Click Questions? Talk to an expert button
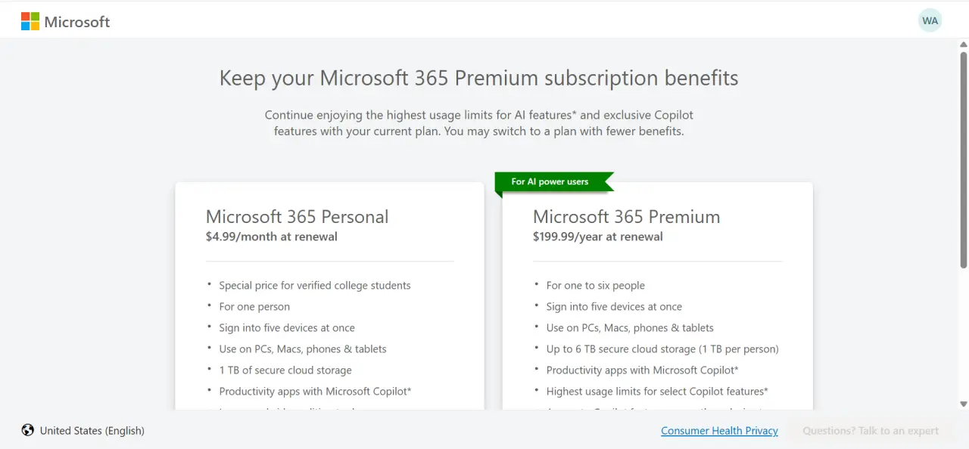 (871, 430)
